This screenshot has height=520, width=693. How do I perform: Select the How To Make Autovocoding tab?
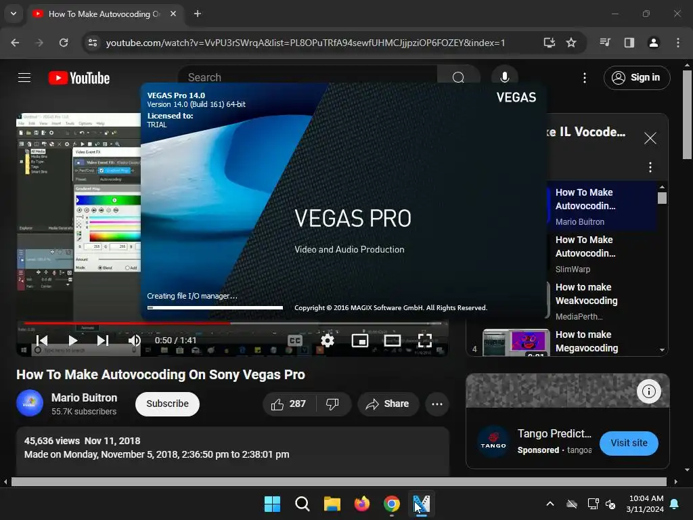pyautogui.click(x=105, y=14)
